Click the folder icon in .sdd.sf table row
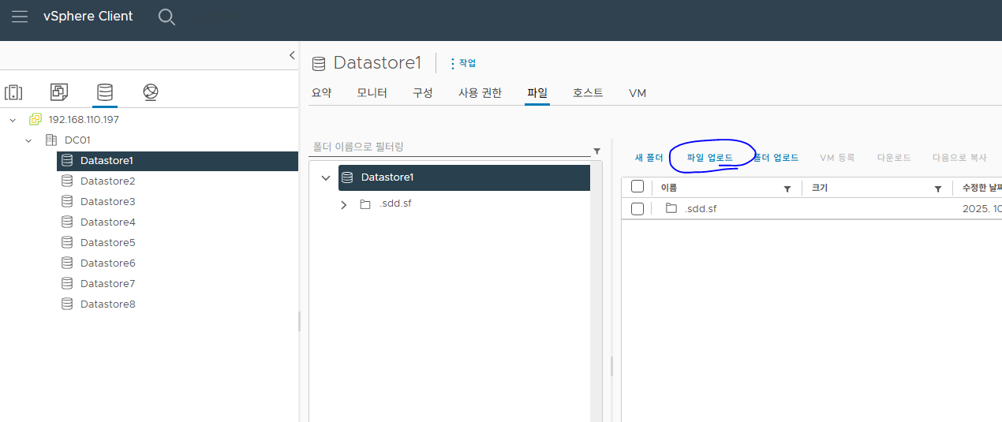Screen dimensions: 1002x422 click(671, 208)
